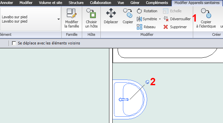Click the small copy control near the sink

(x=147, y=82)
